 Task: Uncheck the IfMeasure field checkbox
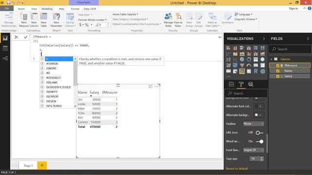click(278, 66)
